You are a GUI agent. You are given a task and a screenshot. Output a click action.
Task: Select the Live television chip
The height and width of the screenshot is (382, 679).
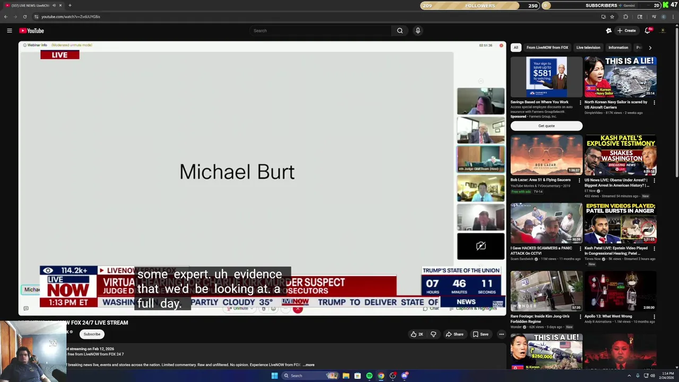click(x=588, y=47)
